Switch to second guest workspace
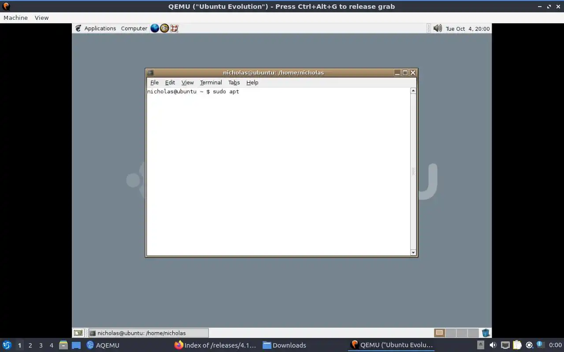The width and height of the screenshot is (564, 352). point(450,333)
